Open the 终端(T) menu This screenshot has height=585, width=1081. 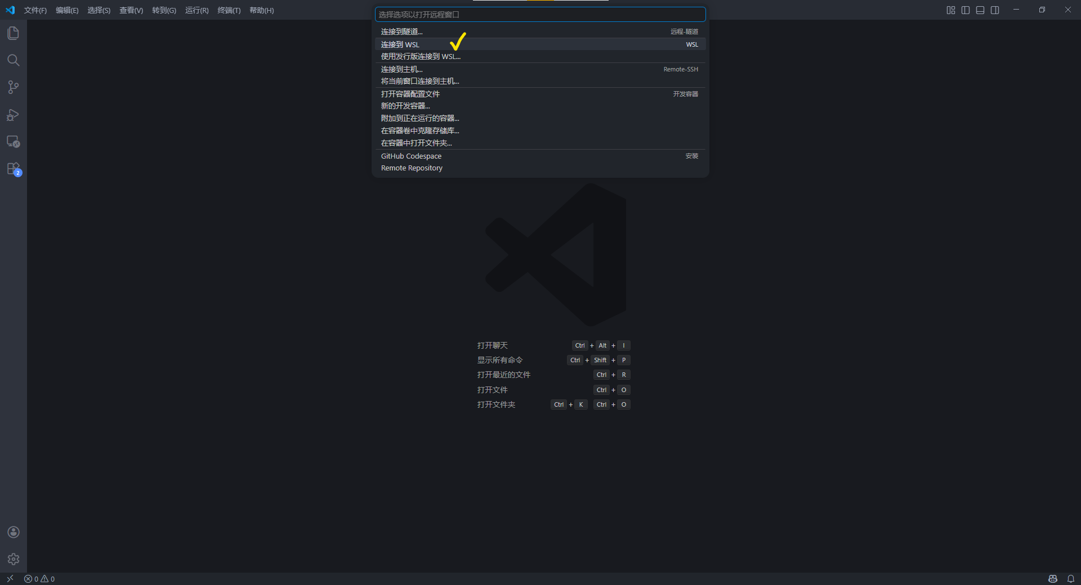[x=229, y=11]
